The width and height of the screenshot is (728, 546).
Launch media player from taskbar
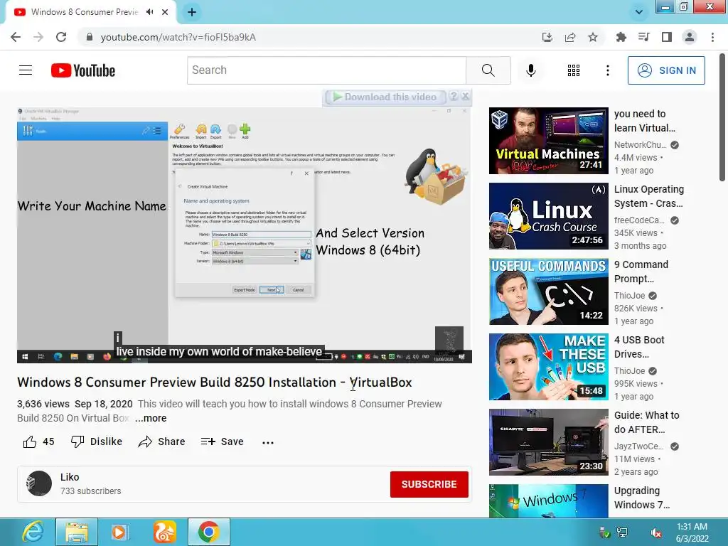click(119, 532)
